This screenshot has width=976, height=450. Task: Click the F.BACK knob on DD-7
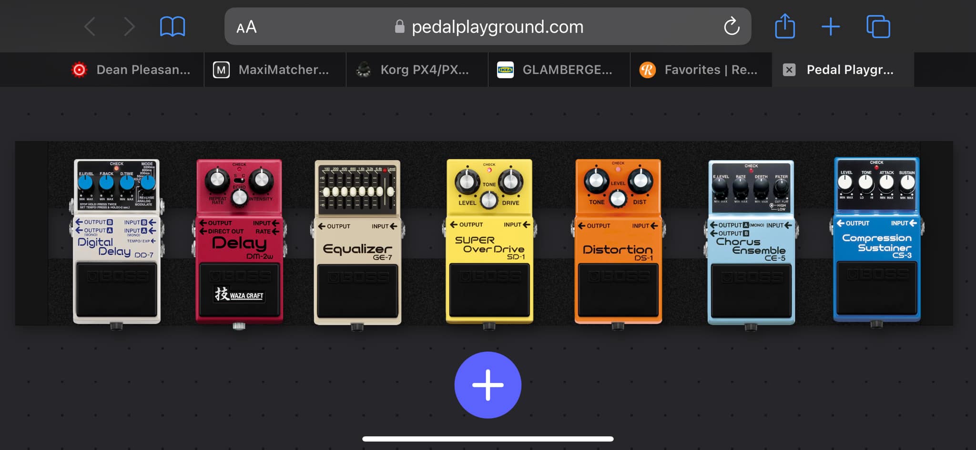(x=106, y=183)
